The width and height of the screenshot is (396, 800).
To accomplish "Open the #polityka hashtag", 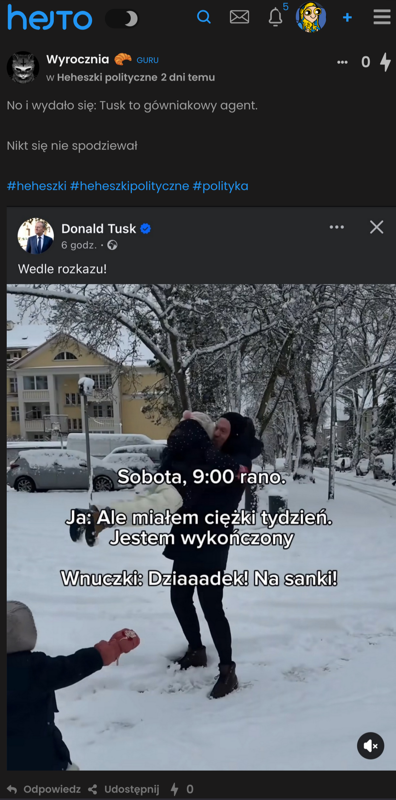I will coord(221,186).
